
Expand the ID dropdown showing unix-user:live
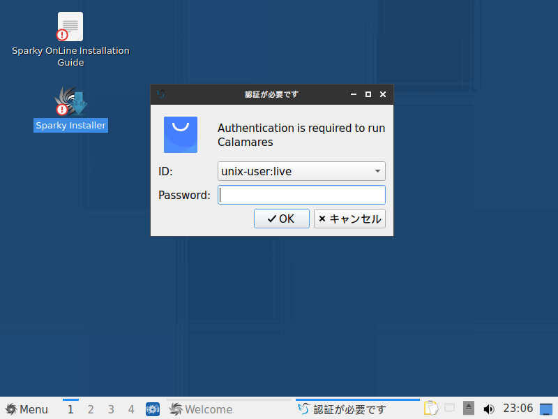pyautogui.click(x=301, y=171)
